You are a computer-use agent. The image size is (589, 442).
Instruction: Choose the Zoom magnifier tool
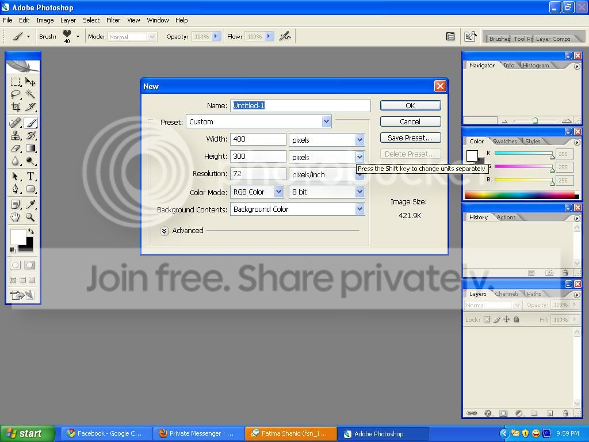[x=30, y=218]
